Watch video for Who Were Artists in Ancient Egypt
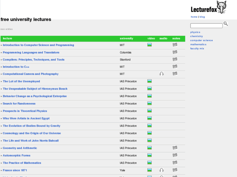 [149, 118]
